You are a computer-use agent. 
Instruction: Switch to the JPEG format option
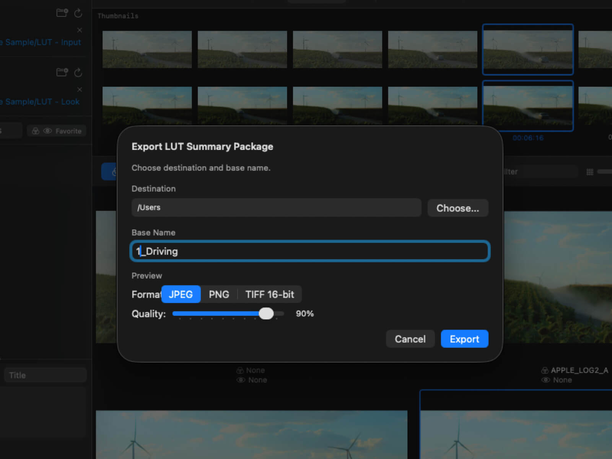tap(181, 294)
